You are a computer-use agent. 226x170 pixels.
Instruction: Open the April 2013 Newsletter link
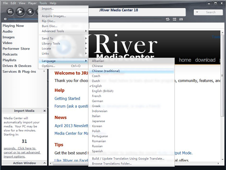[71, 126]
